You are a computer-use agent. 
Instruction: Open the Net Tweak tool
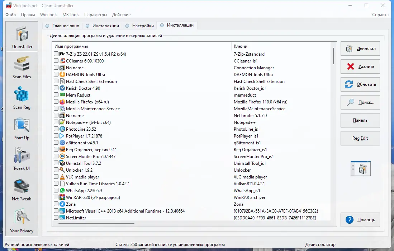(22, 189)
